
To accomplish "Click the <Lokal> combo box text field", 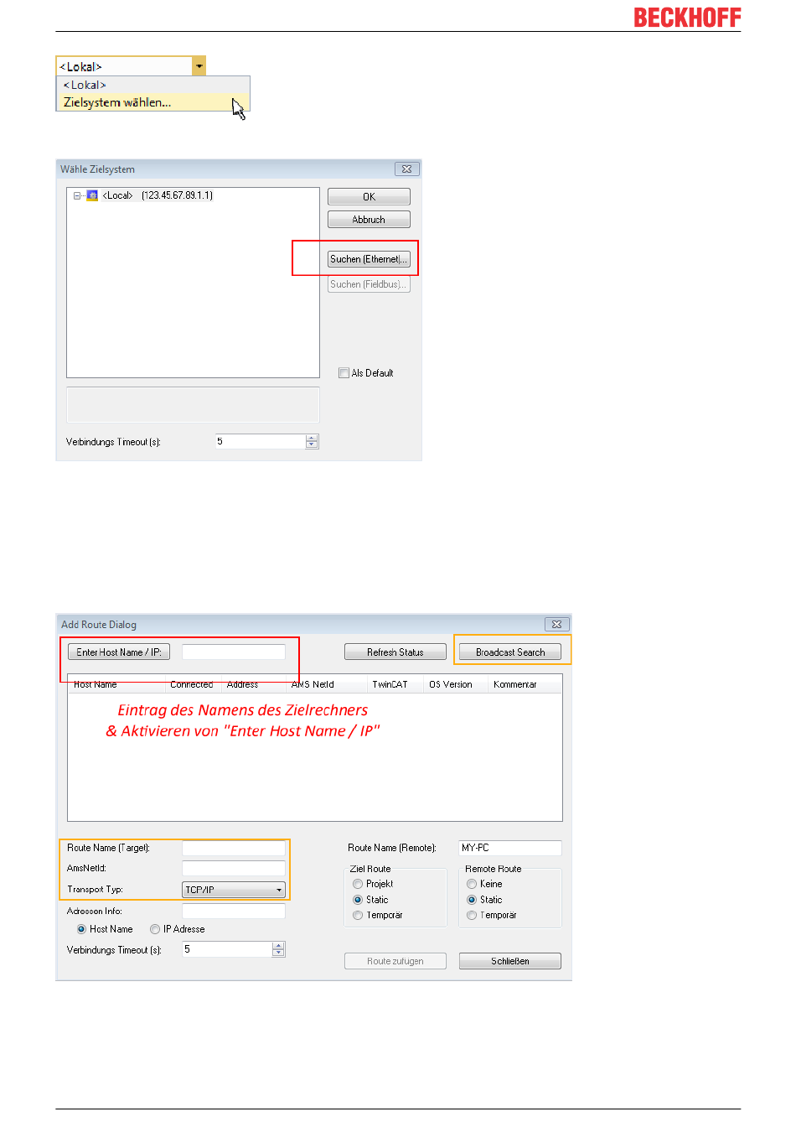I will pos(124,66).
